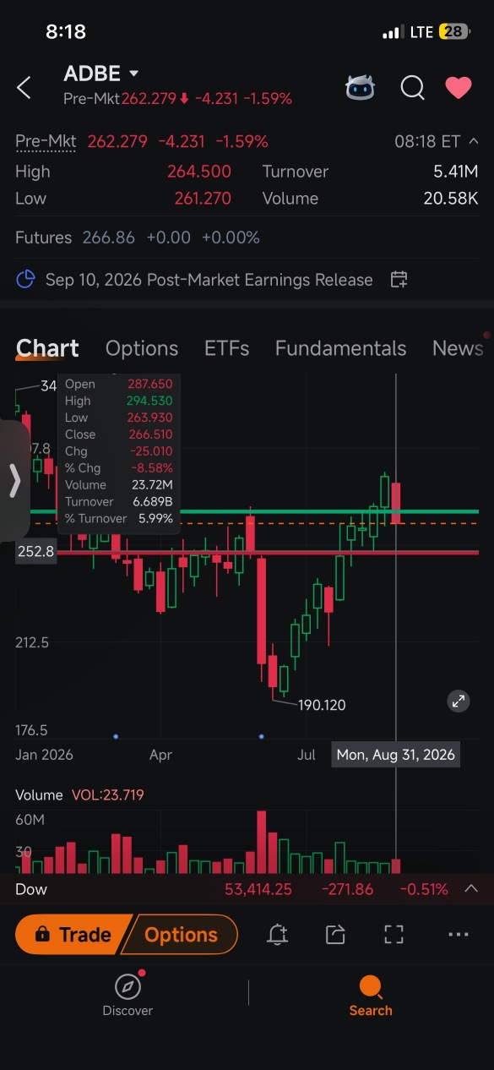Tap the Dow 53,414.25 index value
The width and height of the screenshot is (494, 1070).
(x=258, y=889)
